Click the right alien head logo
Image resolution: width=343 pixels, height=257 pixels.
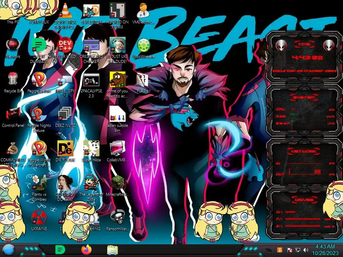coord(329,45)
